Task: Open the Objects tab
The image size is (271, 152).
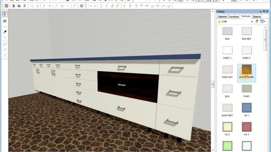Action: pyautogui.click(x=257, y=16)
